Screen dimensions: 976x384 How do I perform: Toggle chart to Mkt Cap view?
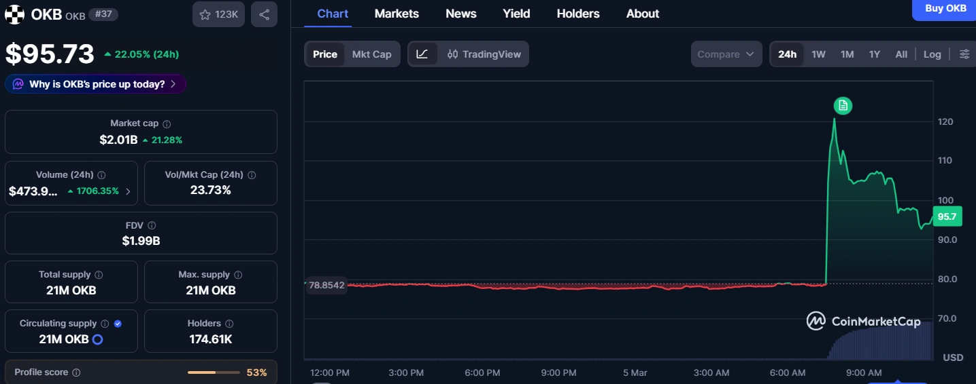tap(371, 54)
